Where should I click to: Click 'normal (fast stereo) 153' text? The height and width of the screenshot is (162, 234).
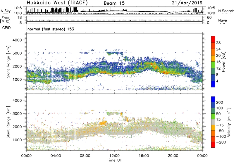point(51,29)
